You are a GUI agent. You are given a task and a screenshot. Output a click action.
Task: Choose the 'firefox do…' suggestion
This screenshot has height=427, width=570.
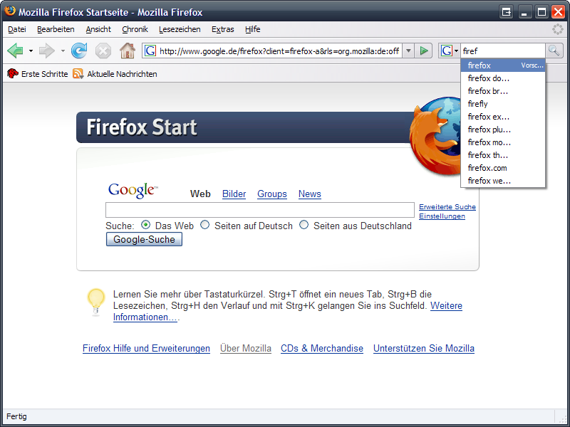503,78
